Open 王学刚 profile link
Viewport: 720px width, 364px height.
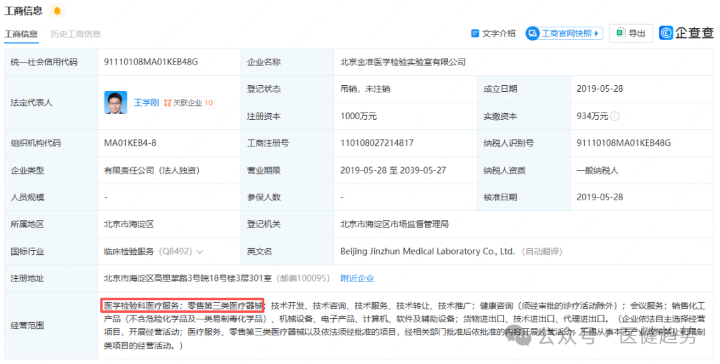(146, 102)
